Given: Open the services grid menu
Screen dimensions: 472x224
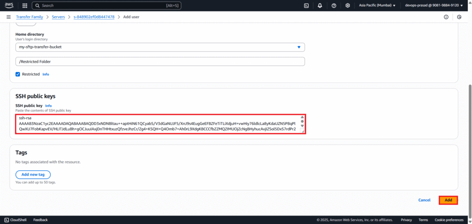Looking at the screenshot, I should tap(25, 6).
